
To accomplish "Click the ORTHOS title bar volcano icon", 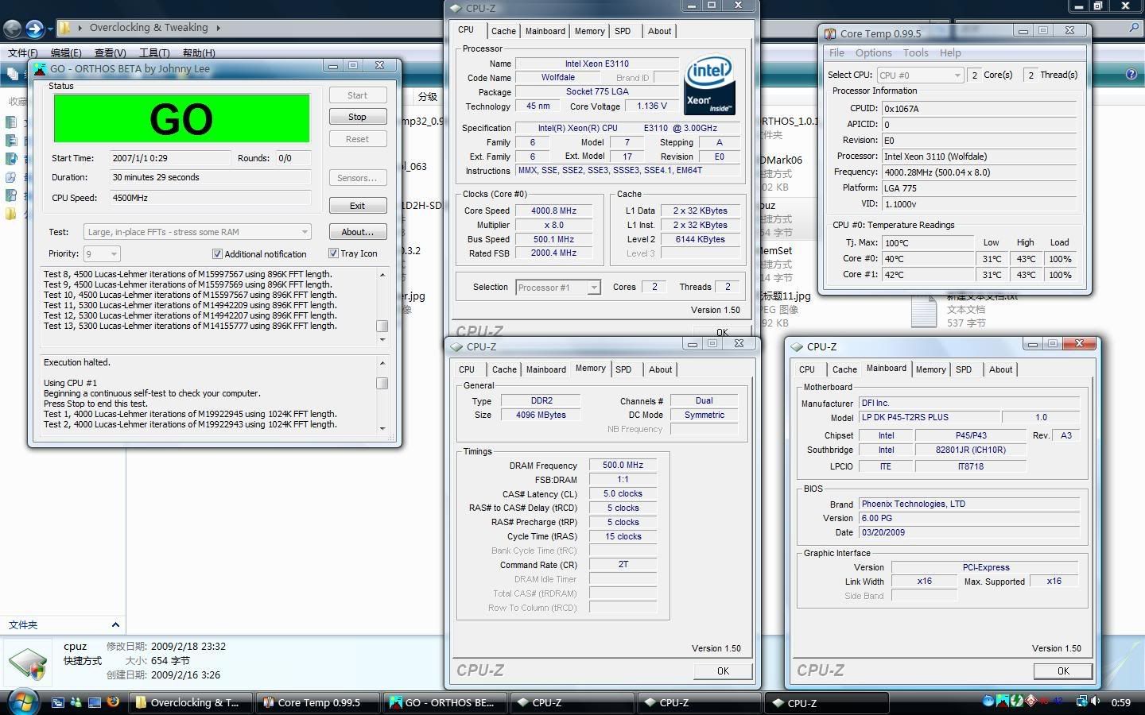I will (40, 68).
